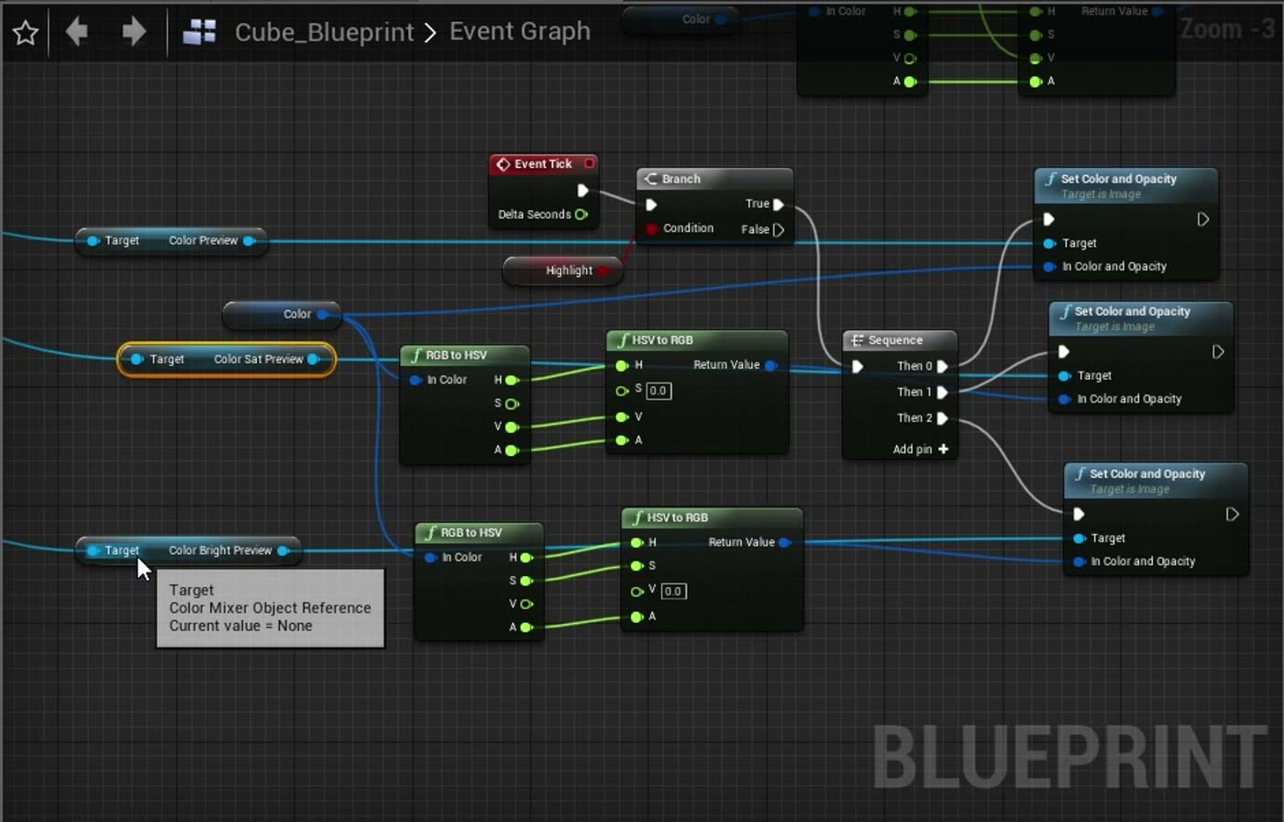This screenshot has width=1284, height=822.
Task: Click the Sequence Then 2 output pin
Action: click(x=942, y=418)
